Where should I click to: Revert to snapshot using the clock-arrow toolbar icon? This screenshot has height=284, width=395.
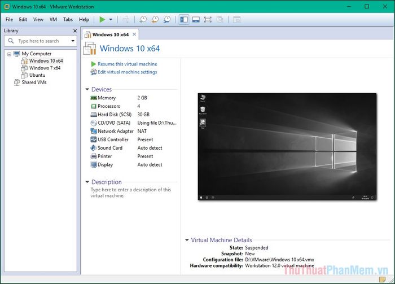(155, 19)
